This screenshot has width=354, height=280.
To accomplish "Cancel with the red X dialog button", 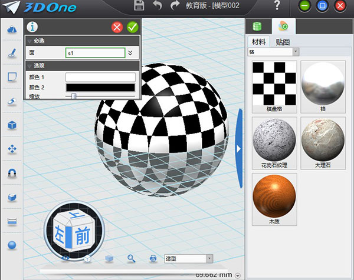I will tap(117, 27).
